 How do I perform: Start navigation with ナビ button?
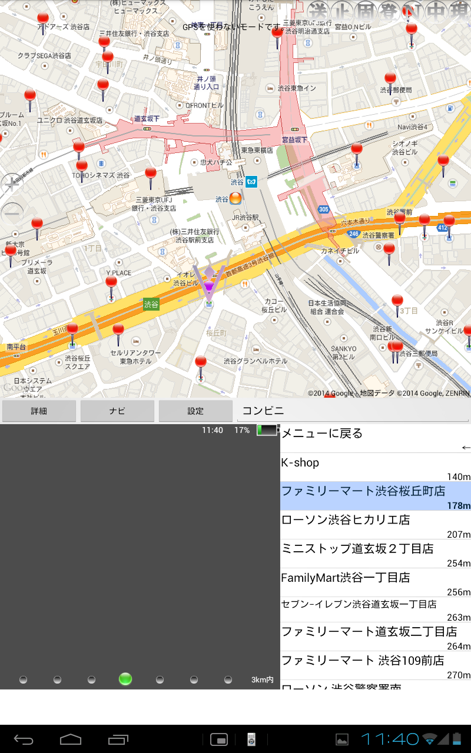click(117, 411)
